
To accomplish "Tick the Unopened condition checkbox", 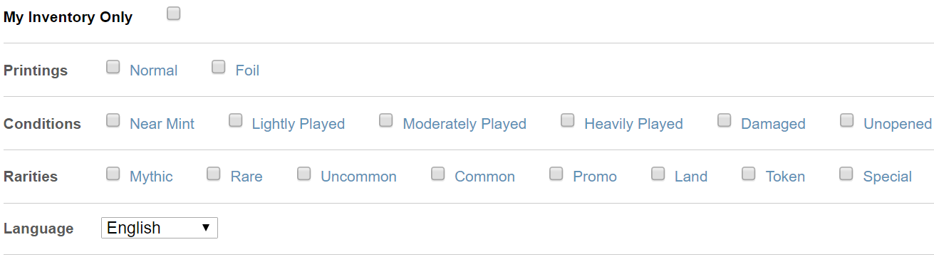I will pos(847,120).
